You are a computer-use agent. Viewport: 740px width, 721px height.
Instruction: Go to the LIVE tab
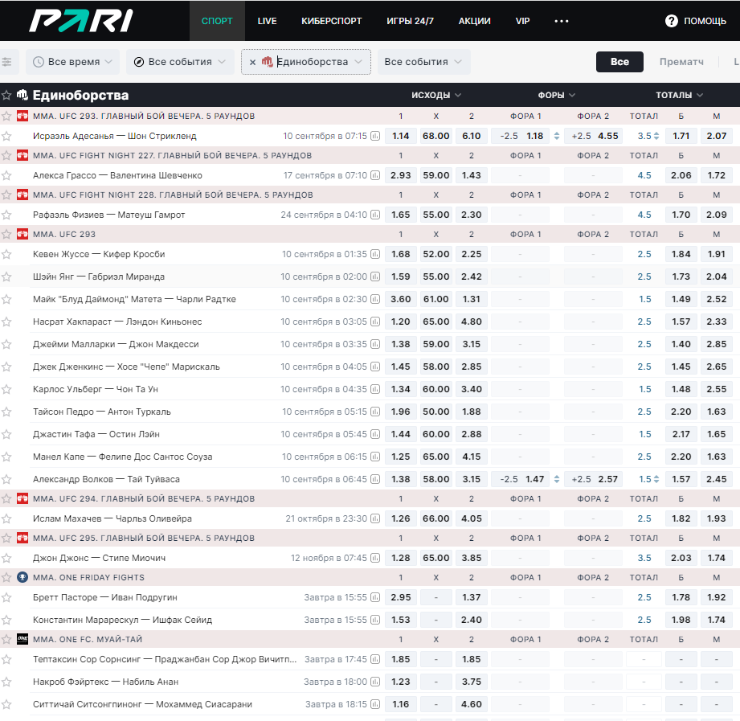click(267, 21)
